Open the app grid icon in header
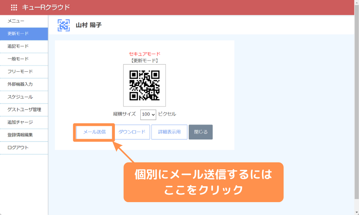The height and width of the screenshot is (215, 359). pyautogui.click(x=14, y=8)
